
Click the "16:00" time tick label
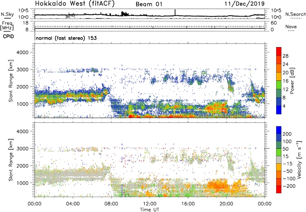(x=188, y=204)
